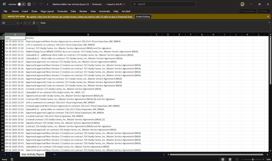The height and width of the screenshot is (161, 272).
Task: Open the Name Box dropdown arrow
Action: 17,23
